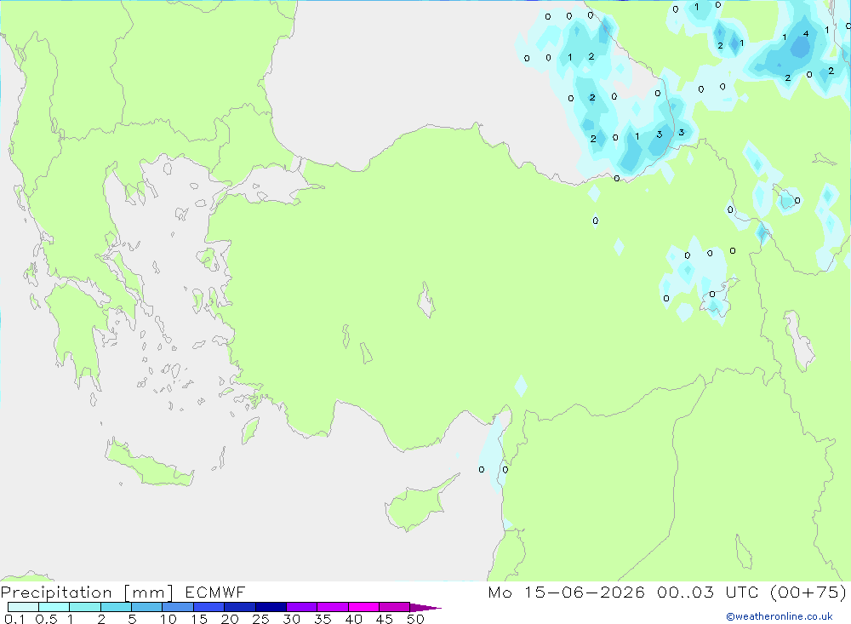Pick the 2–5 mm legend swatch
851x624 pixels.
116,607
